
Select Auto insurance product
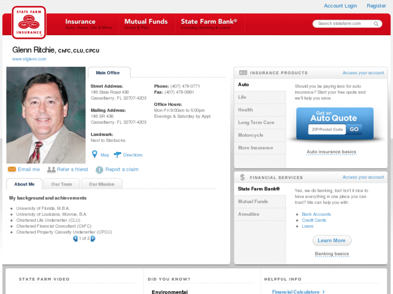[x=260, y=85]
